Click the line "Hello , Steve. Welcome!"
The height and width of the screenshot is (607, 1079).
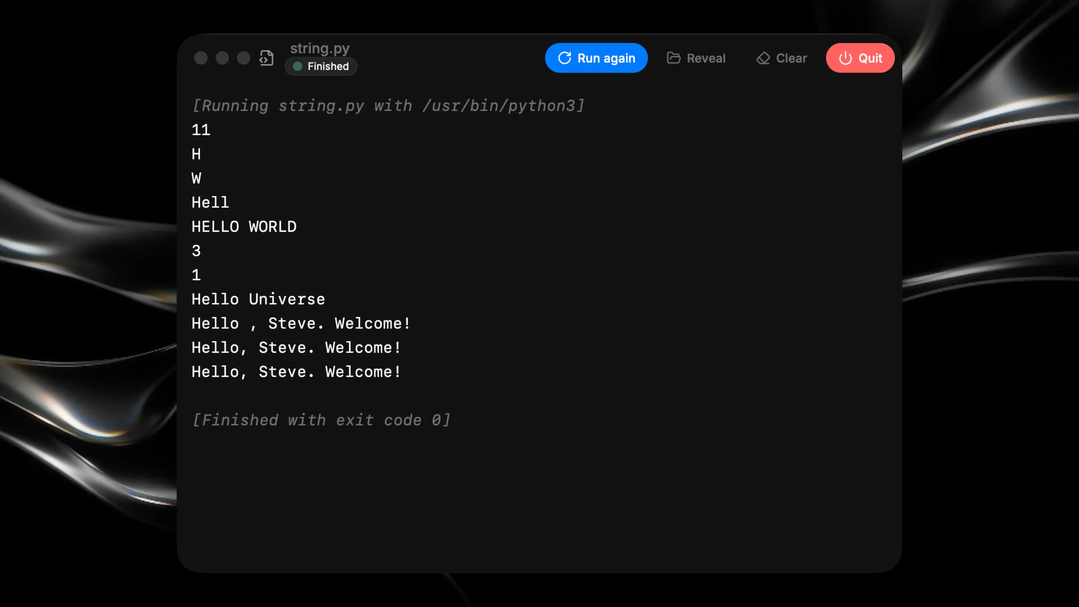[301, 323]
